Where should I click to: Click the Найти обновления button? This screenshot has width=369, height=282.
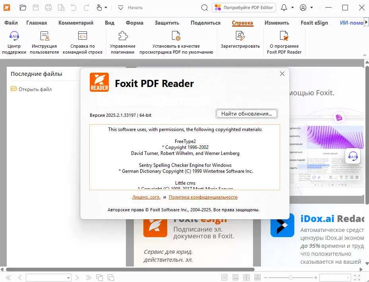246,114
